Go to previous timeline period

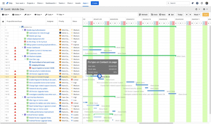(x=187, y=15)
